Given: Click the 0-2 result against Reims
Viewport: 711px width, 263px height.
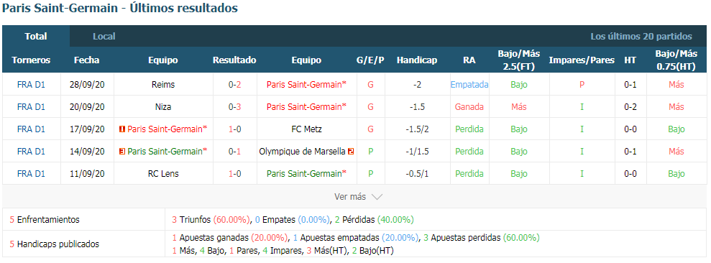Looking at the screenshot, I should click(x=234, y=85).
